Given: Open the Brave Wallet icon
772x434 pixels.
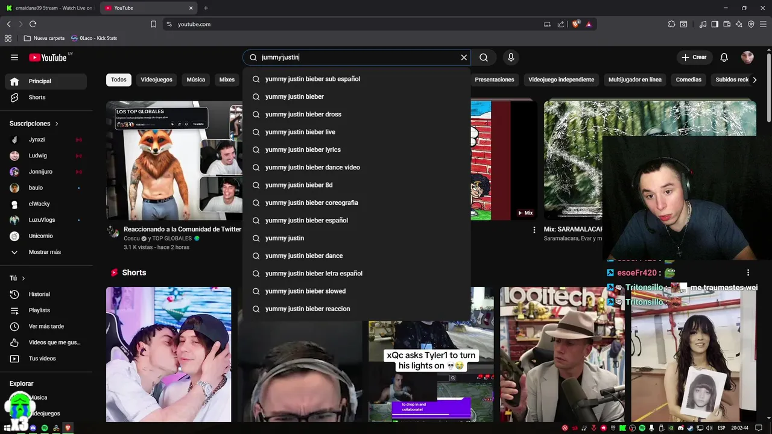Looking at the screenshot, I should coord(727,24).
